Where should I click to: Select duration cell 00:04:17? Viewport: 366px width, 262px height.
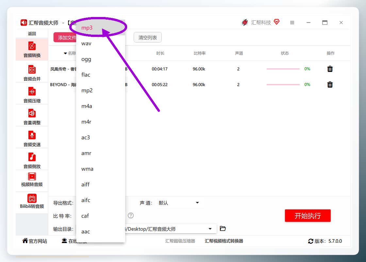click(160, 69)
